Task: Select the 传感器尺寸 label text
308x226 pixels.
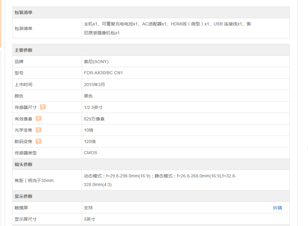Action: [25, 107]
